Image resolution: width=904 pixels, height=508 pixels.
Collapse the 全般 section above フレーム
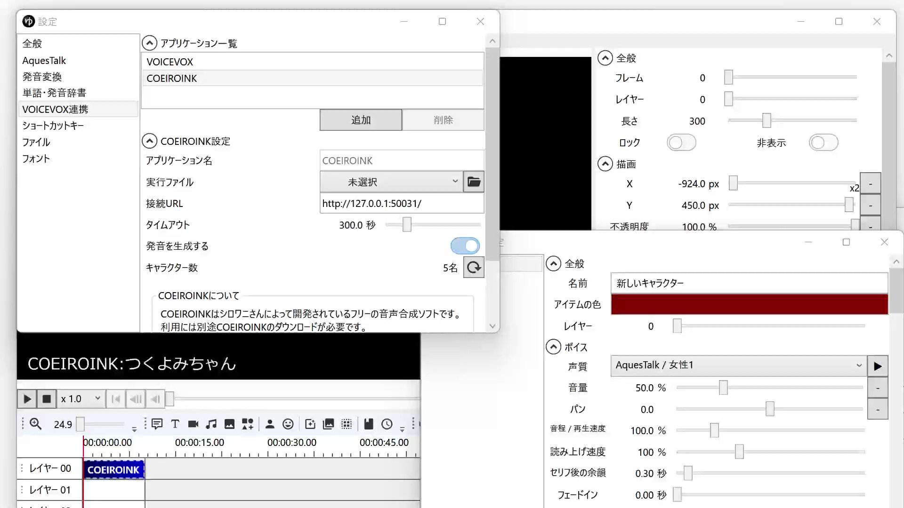pyautogui.click(x=605, y=58)
